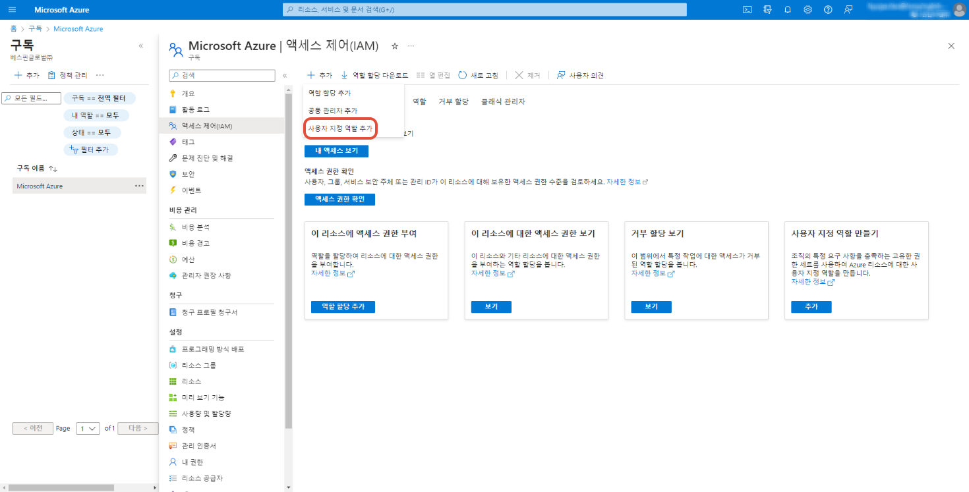
Task: Click the global search box at top
Action: 484,10
